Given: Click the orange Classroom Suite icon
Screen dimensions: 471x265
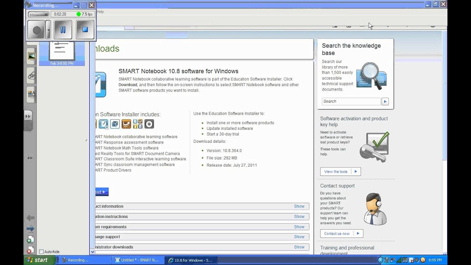Looking at the screenshot, I should click(126, 124).
